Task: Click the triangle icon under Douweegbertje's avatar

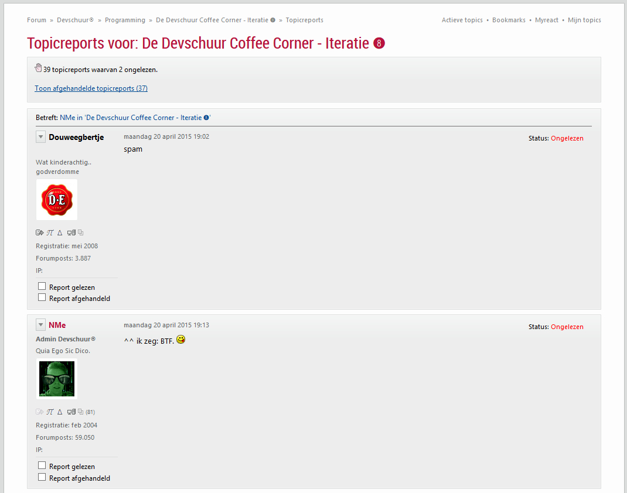Action: (60, 232)
